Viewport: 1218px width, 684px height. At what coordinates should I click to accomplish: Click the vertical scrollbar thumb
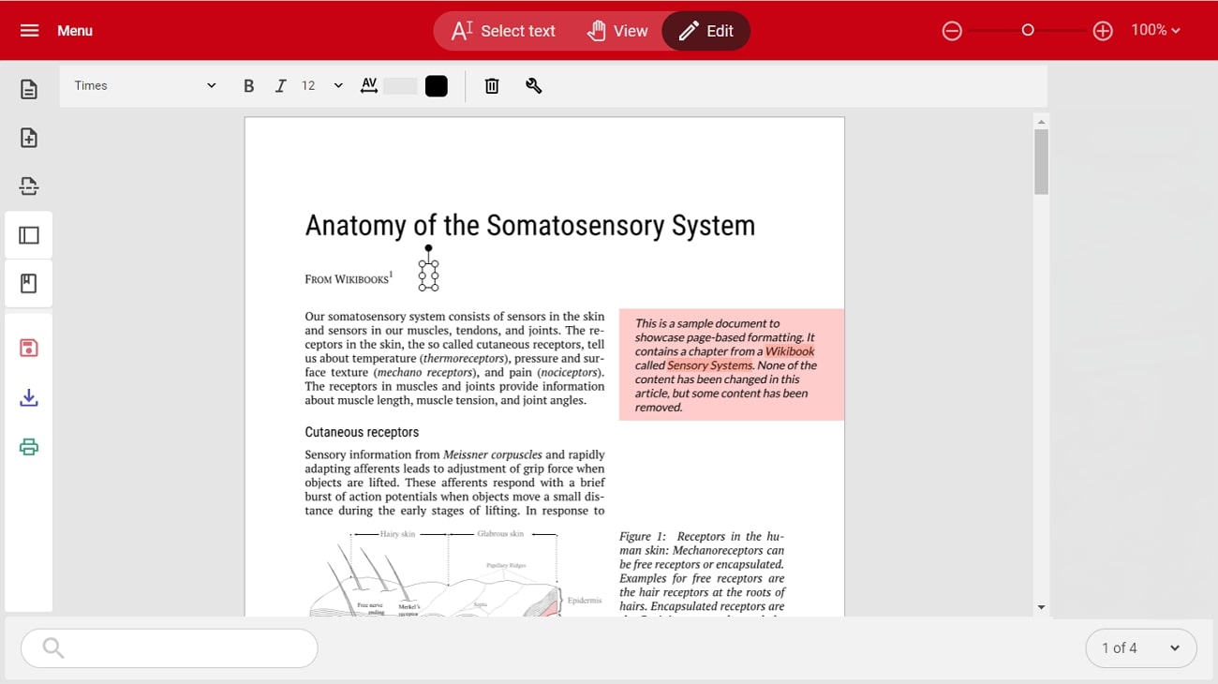click(x=1041, y=162)
